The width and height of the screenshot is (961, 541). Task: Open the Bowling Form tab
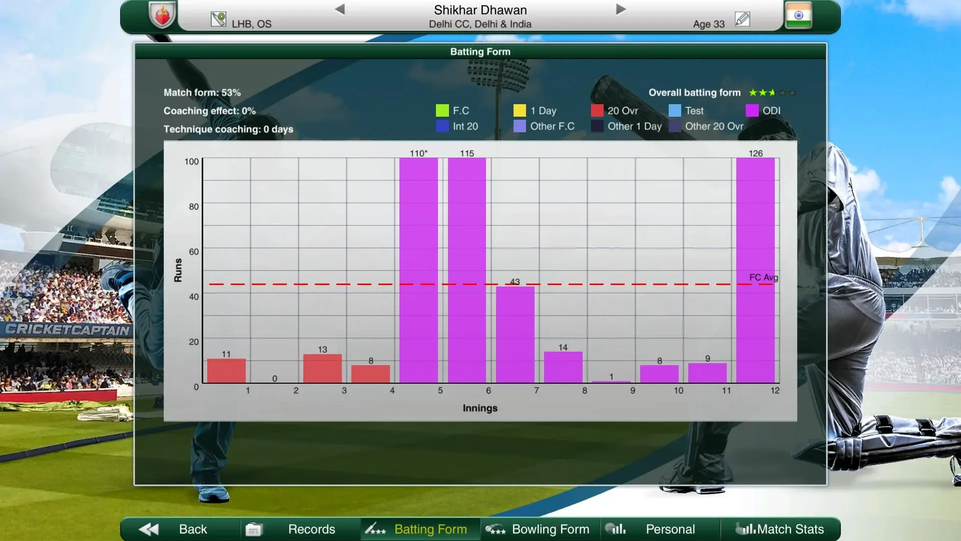(x=550, y=529)
